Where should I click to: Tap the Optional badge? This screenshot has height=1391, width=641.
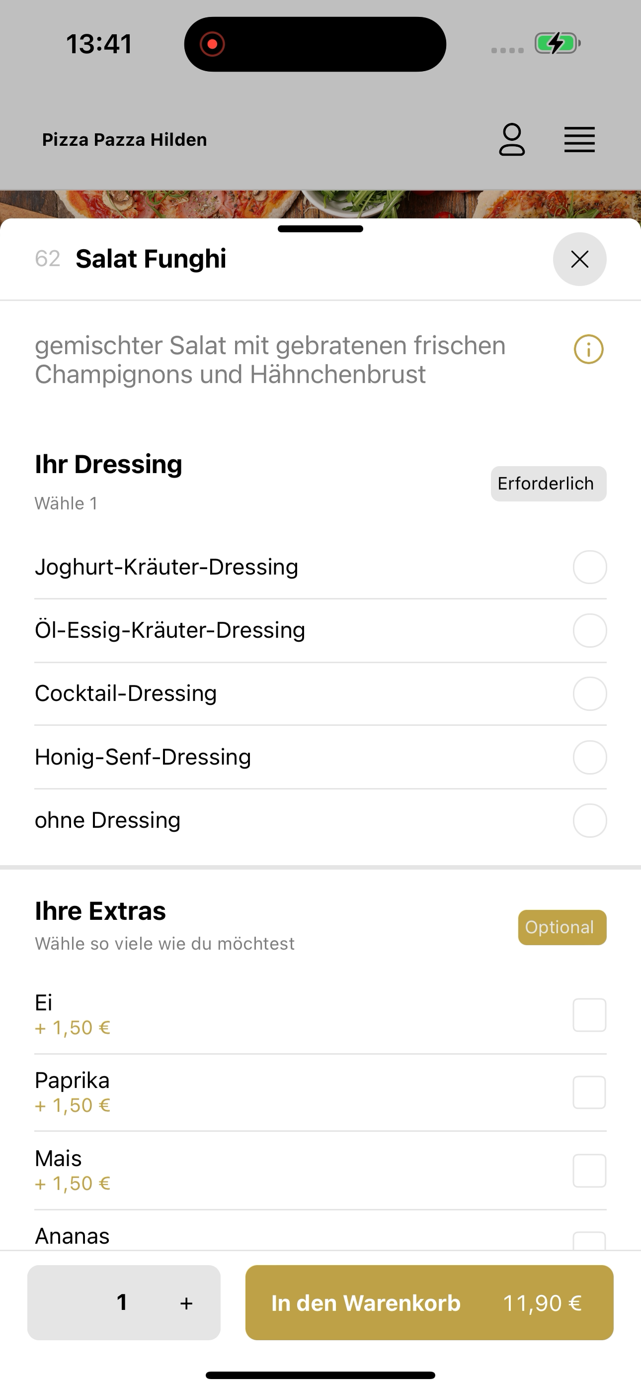[562, 927]
